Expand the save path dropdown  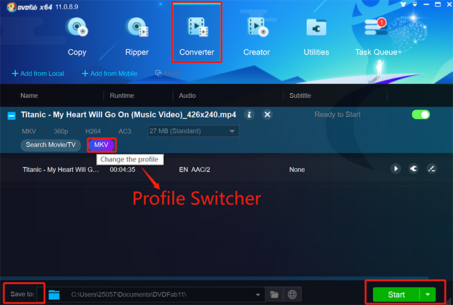pos(258,295)
